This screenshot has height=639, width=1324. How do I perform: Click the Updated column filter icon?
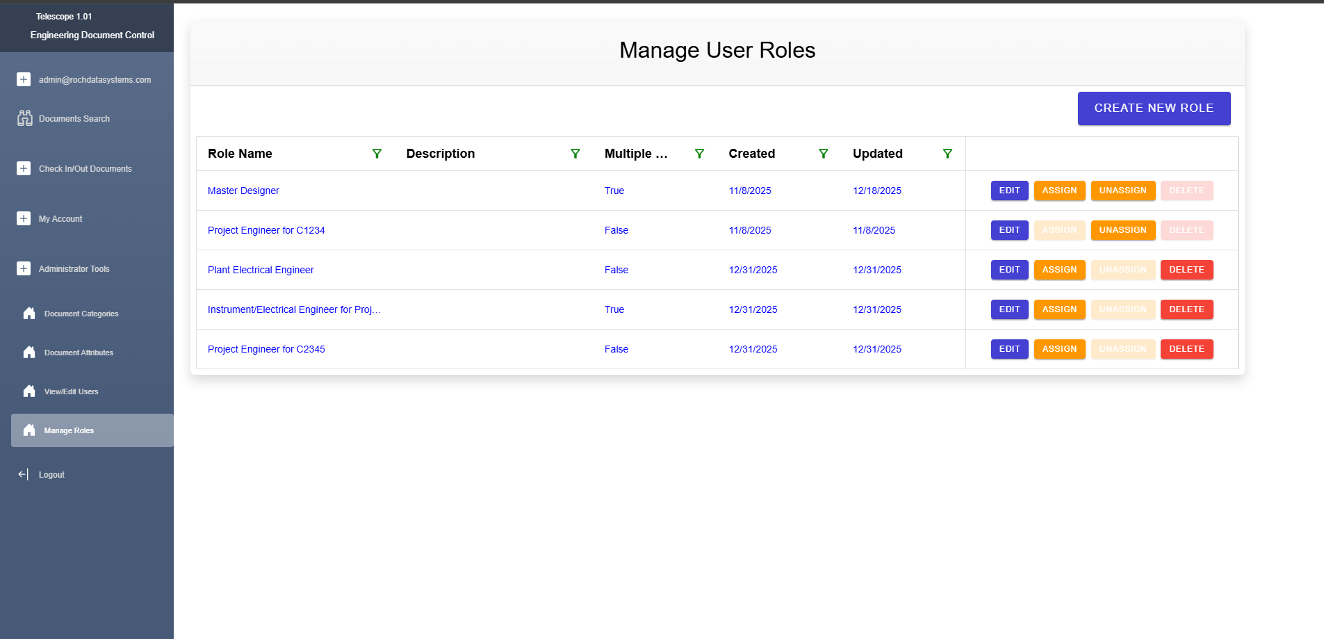pos(947,154)
